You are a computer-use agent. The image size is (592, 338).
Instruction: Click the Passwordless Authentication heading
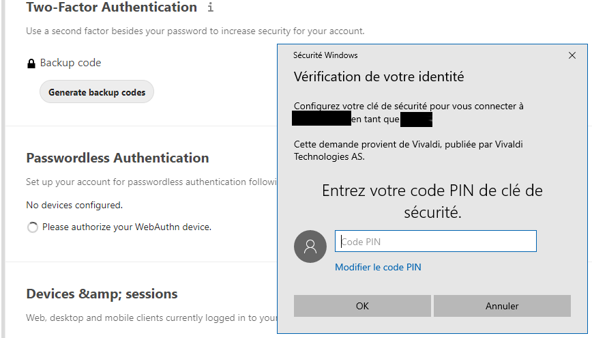click(117, 158)
